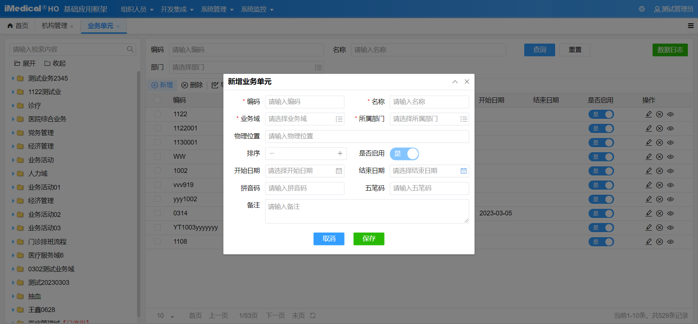
Task: View details eye icon for row 1122
Action: [670, 114]
